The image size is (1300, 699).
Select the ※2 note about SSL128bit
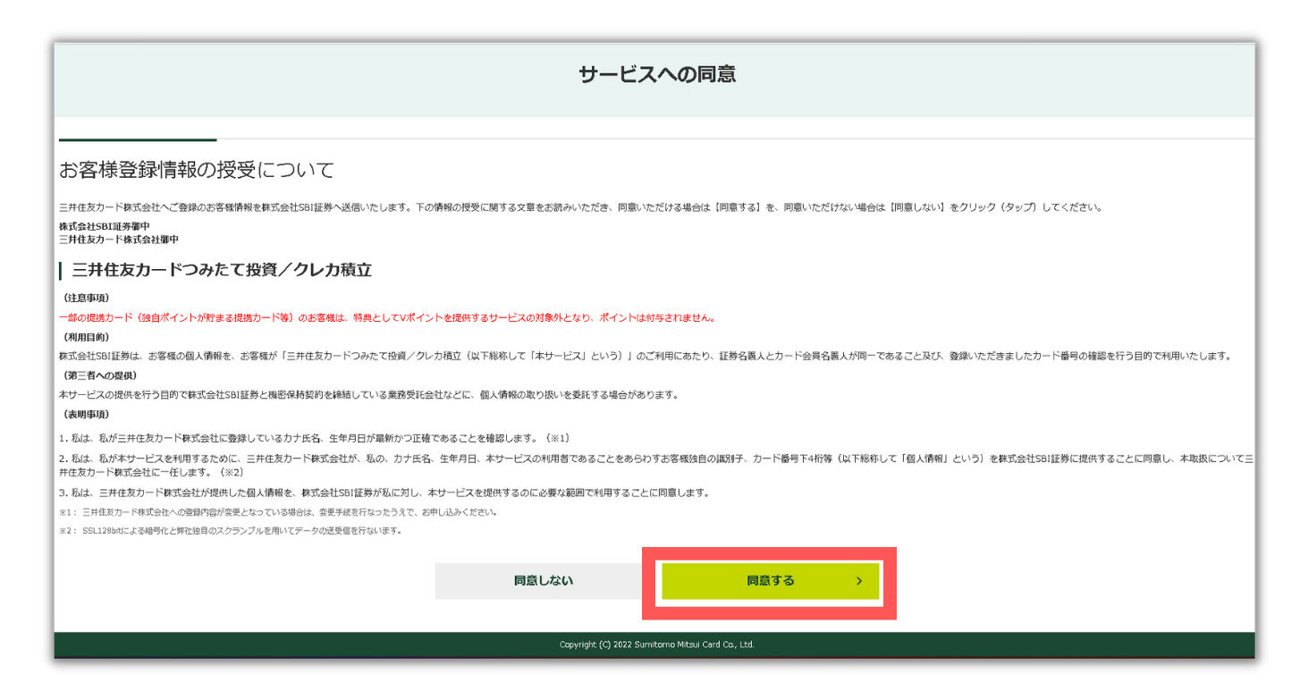(x=231, y=531)
